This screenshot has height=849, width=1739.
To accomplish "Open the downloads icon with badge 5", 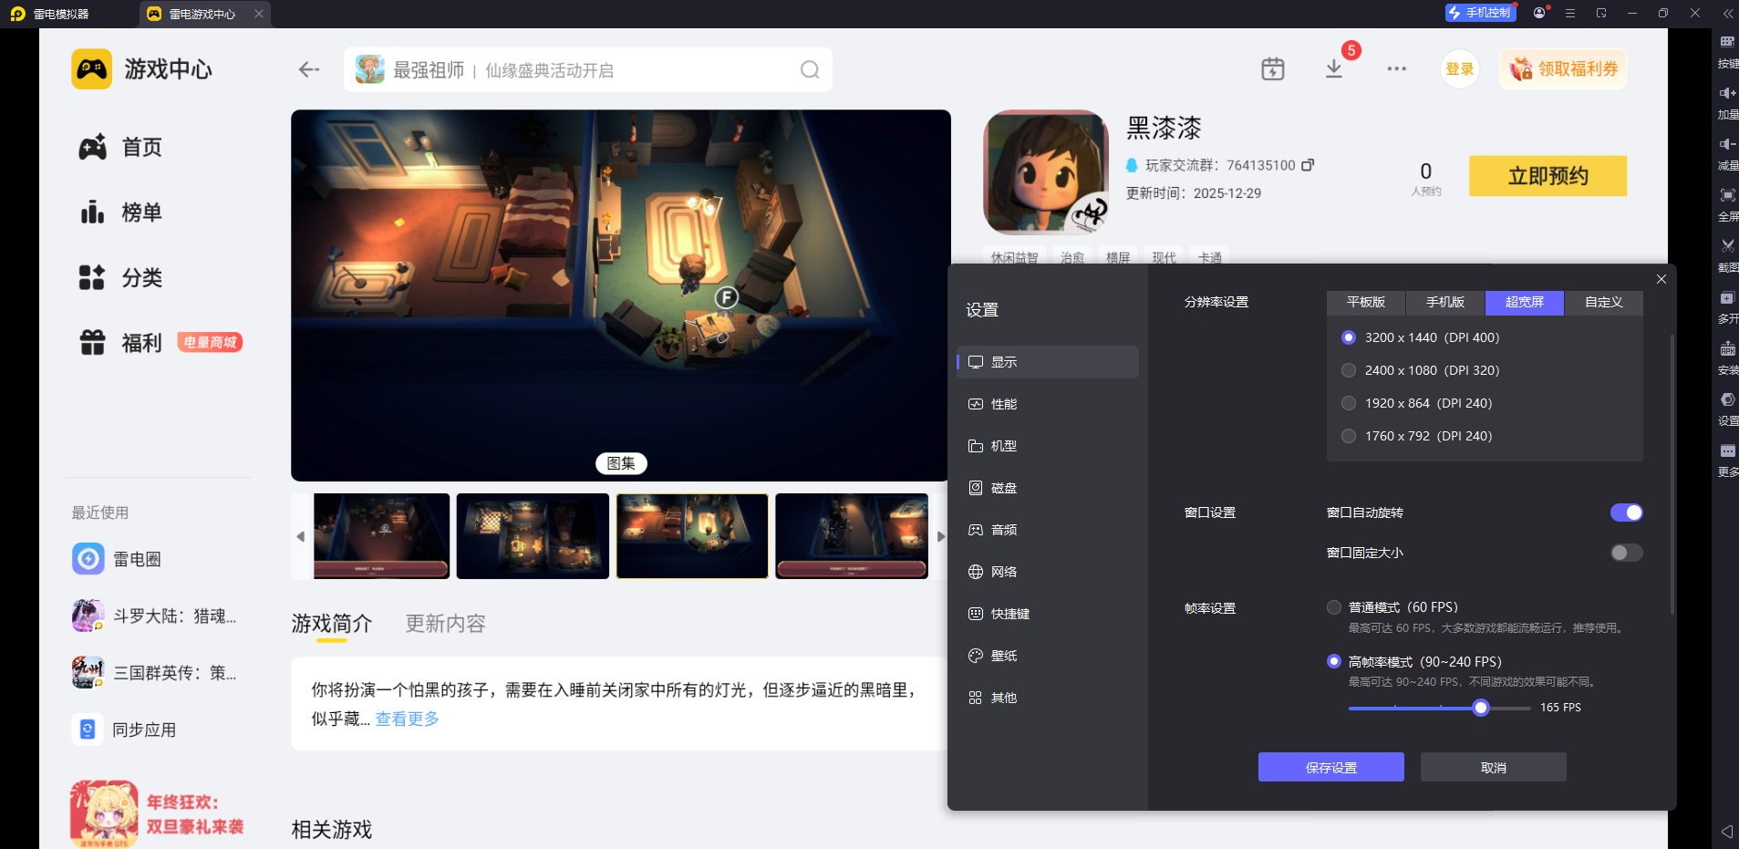I will (x=1334, y=69).
